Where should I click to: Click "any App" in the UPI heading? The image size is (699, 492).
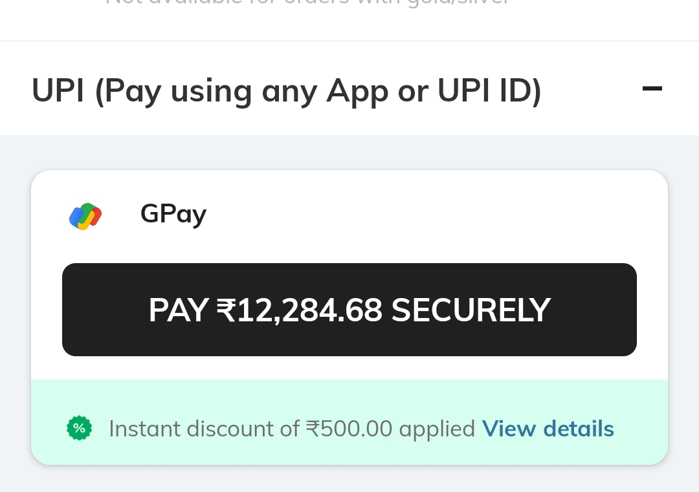[323, 91]
